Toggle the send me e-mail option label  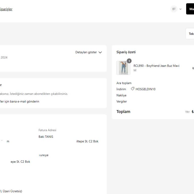tap(20, 102)
